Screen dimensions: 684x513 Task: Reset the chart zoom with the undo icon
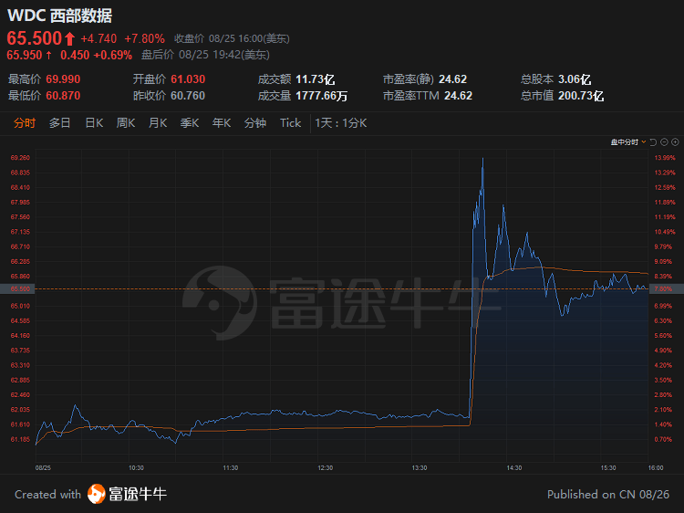point(653,142)
